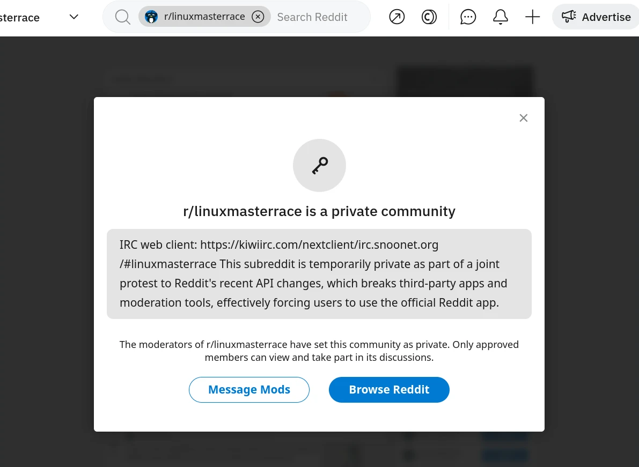This screenshot has width=639, height=467.
Task: Click the moderators notice paragraph
Action: 319,351
